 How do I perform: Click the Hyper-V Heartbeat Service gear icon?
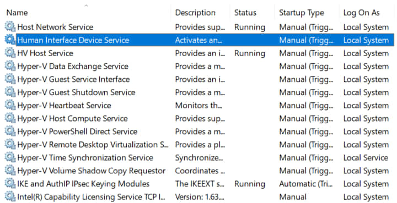10,105
